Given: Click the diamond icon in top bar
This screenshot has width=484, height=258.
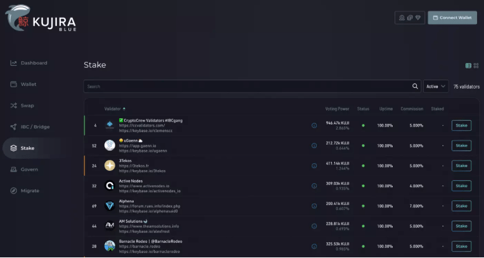Looking at the screenshot, I should pos(419,18).
